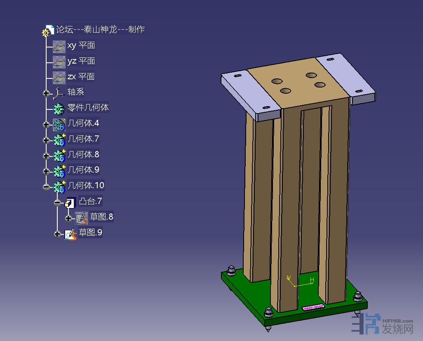Collapse the 几何体.10 node
Screen dimensions: 423x341
[x=46, y=187]
